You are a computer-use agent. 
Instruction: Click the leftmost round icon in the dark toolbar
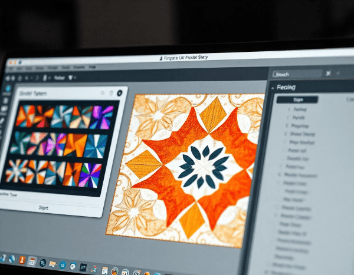click(8, 78)
